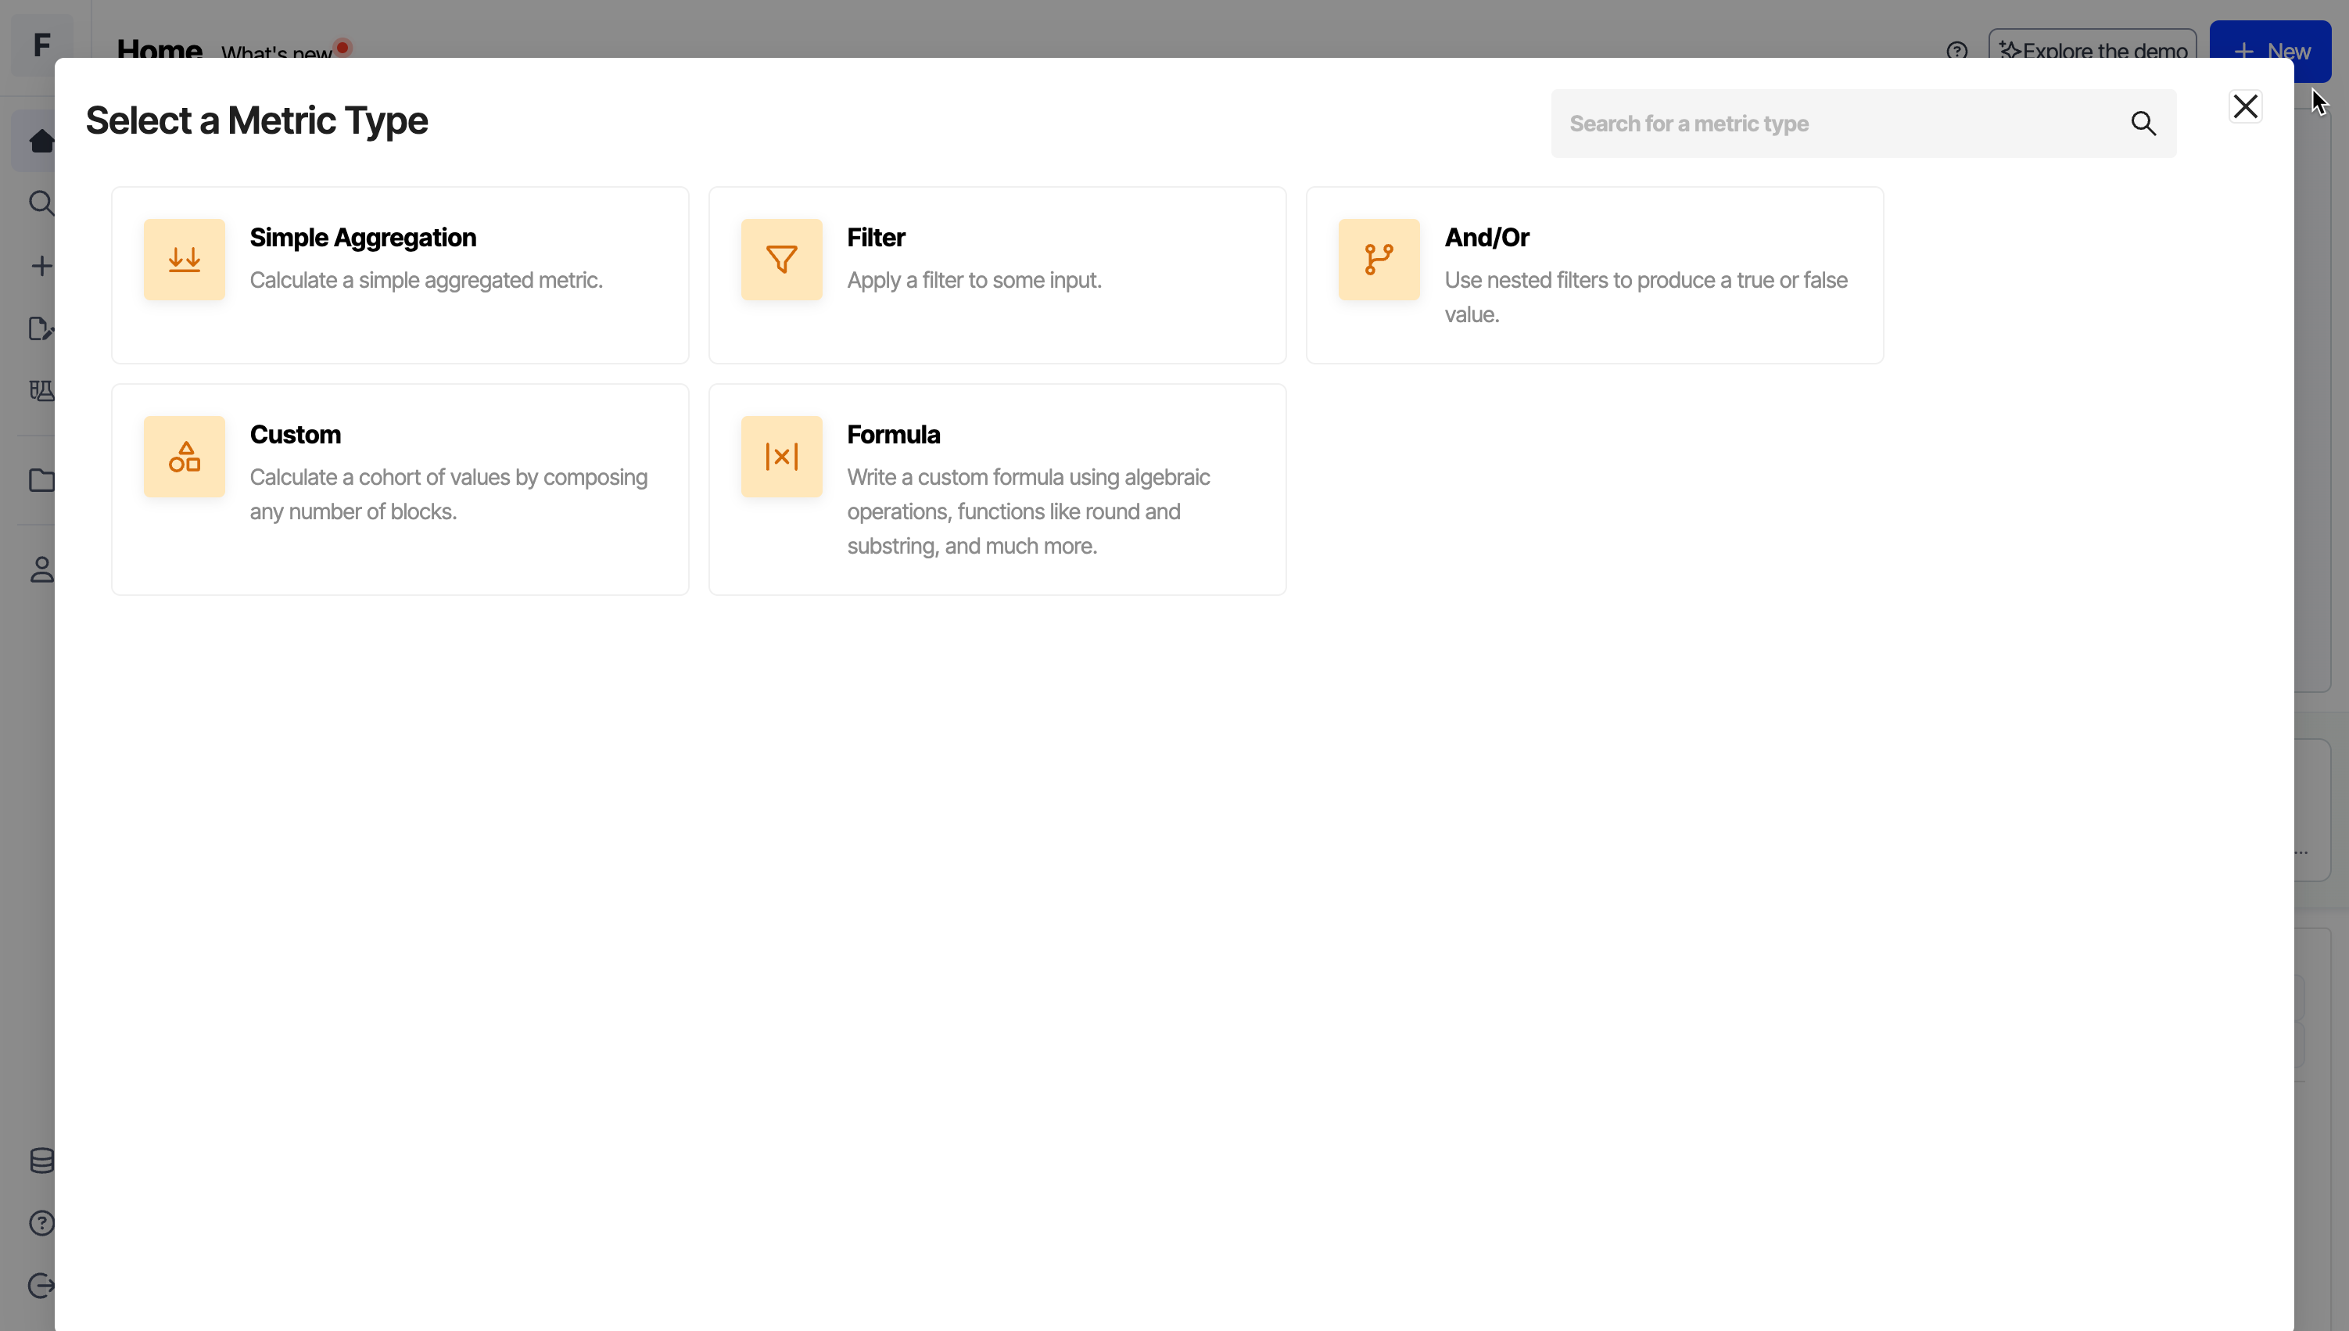Viewport: 2349px width, 1331px height.
Task: Click the And/Or branch icon
Action: pos(1379,260)
